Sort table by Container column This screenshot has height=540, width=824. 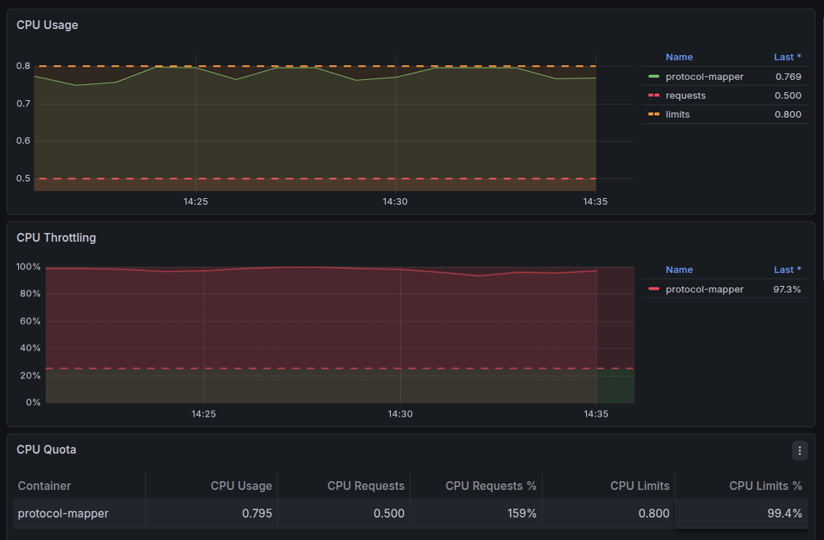(x=44, y=486)
